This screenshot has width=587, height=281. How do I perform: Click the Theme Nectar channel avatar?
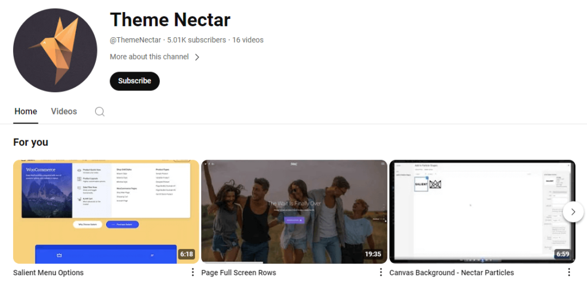click(55, 50)
